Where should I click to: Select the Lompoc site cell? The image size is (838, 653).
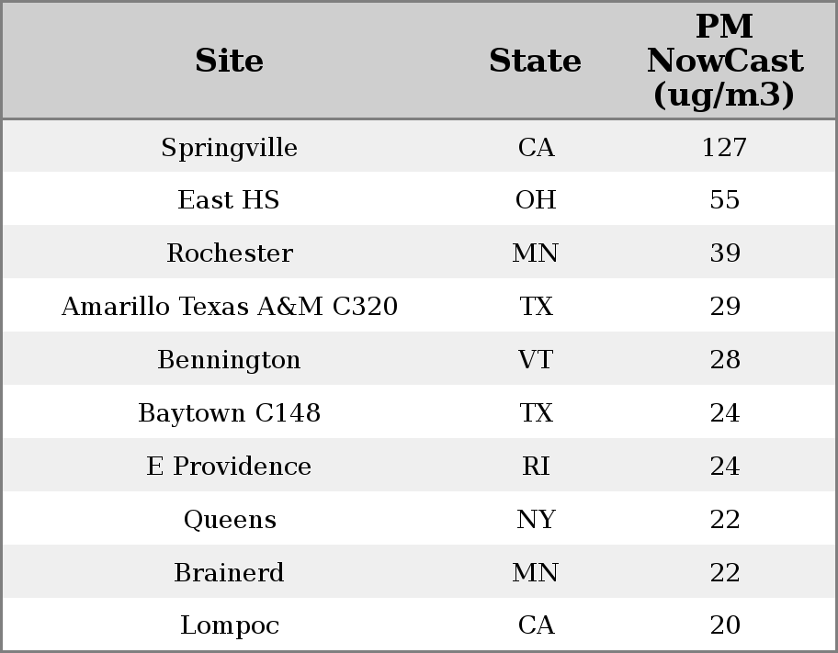click(x=229, y=625)
